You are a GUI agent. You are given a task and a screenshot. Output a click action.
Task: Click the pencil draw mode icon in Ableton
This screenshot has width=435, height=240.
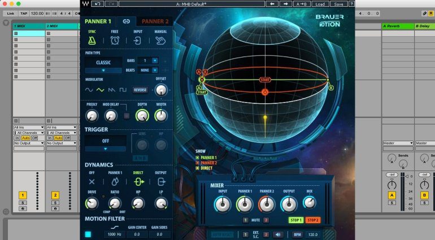pyautogui.click(x=424, y=14)
